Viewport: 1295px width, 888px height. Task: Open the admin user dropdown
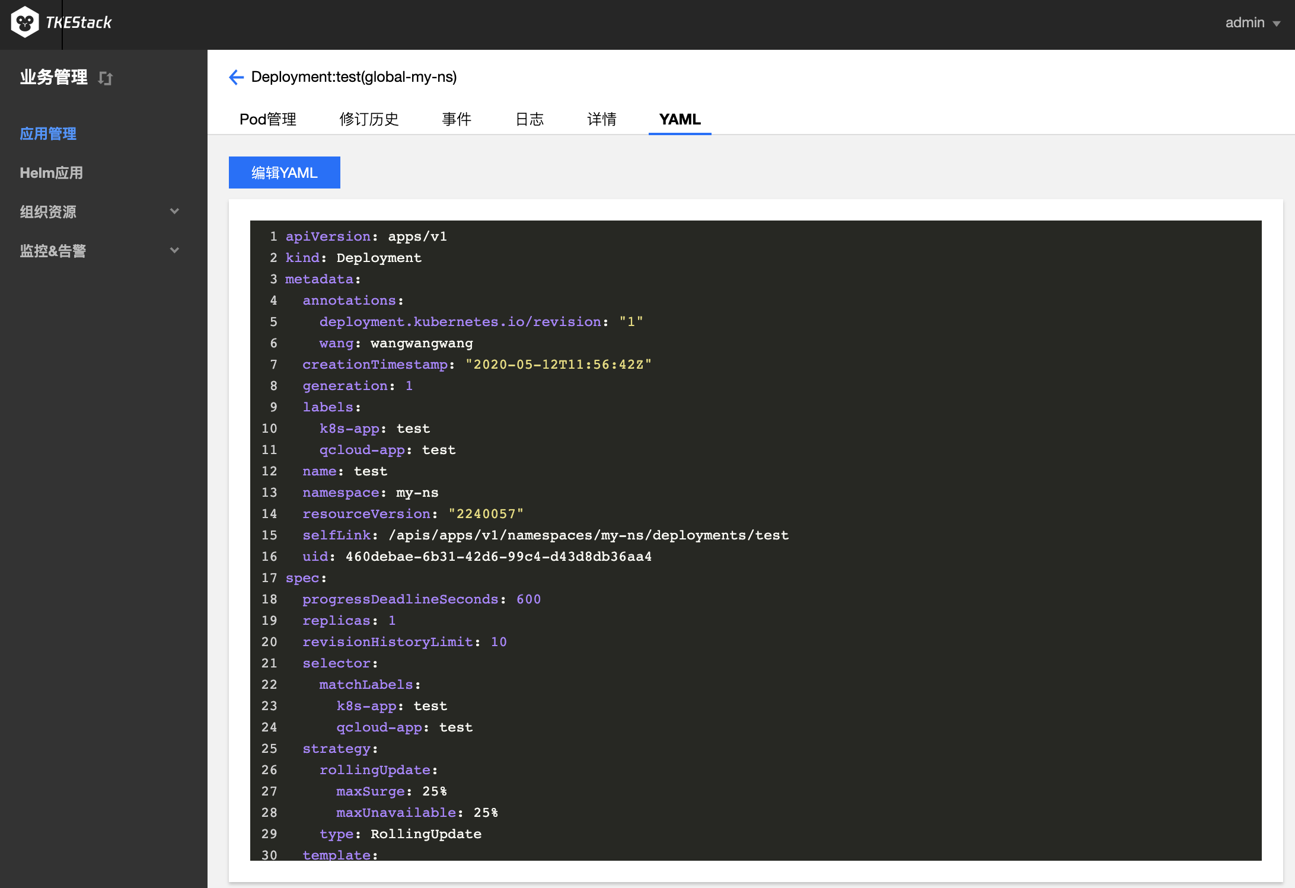click(1253, 23)
